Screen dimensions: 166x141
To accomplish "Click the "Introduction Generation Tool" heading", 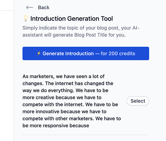I will 71,19.
